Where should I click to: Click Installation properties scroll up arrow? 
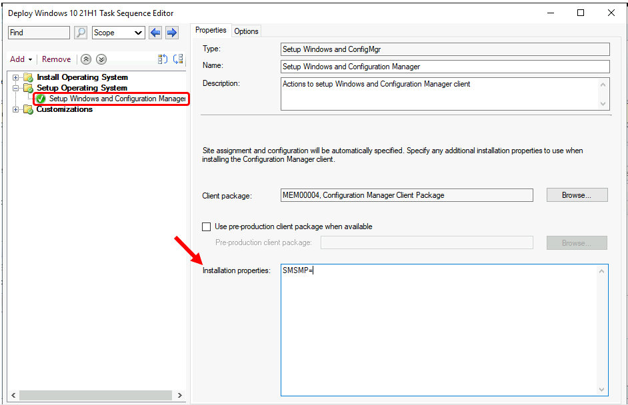(601, 271)
